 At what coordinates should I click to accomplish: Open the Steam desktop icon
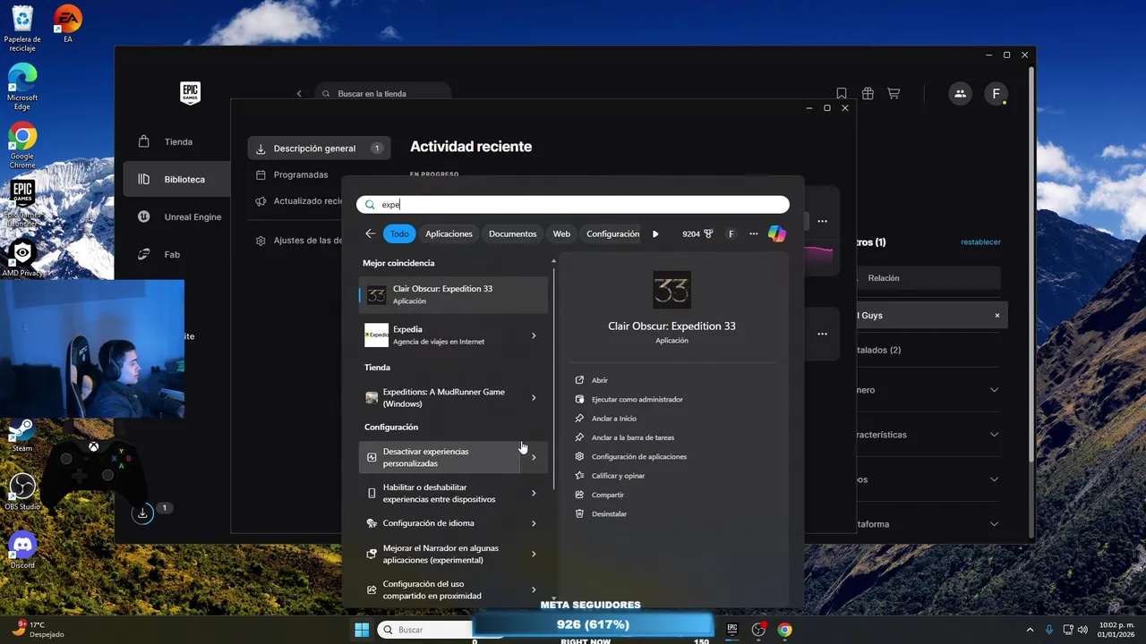point(22,436)
